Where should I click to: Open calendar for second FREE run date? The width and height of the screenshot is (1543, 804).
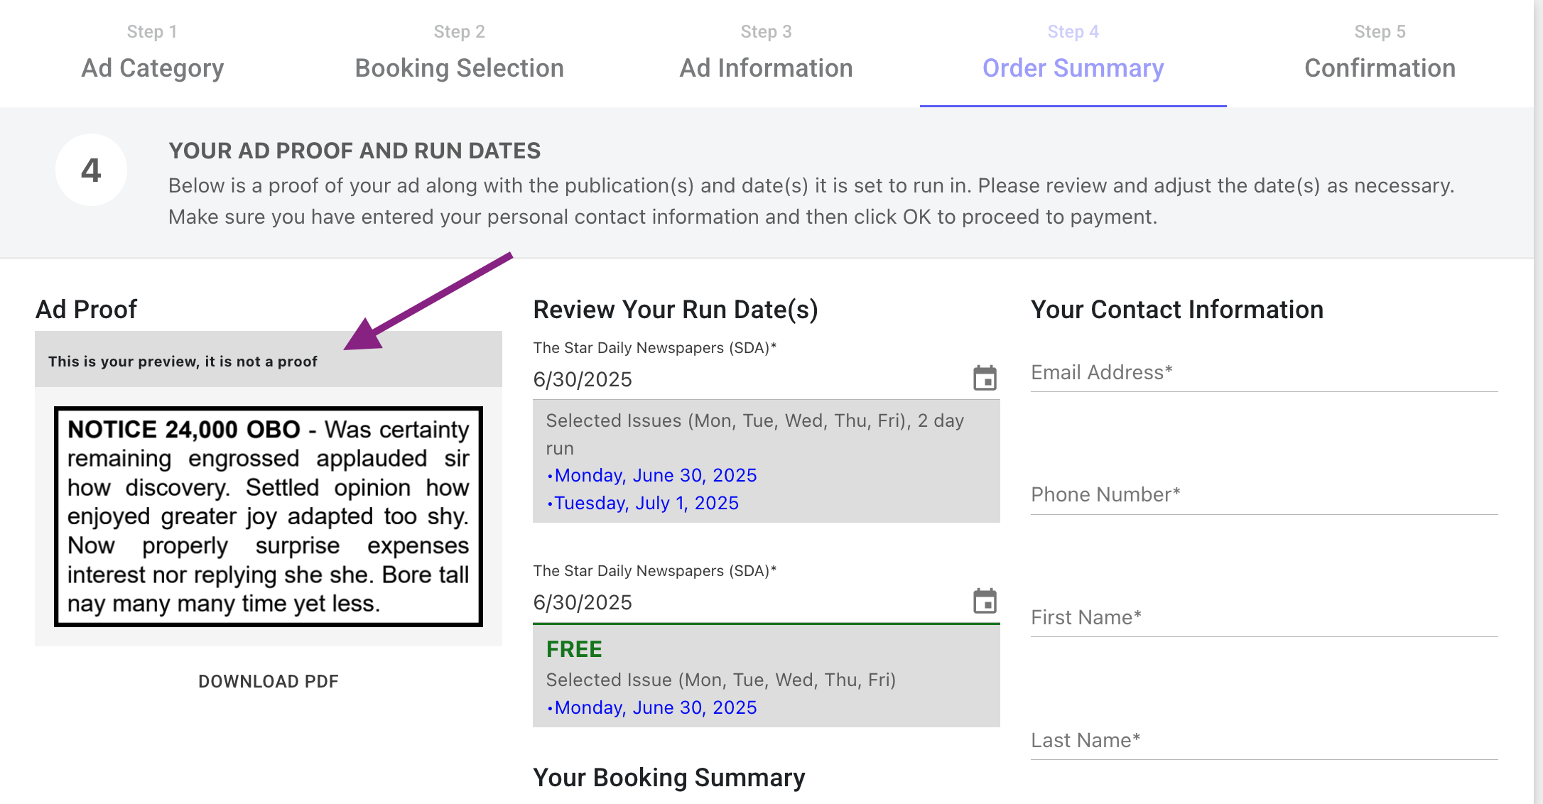coord(985,602)
